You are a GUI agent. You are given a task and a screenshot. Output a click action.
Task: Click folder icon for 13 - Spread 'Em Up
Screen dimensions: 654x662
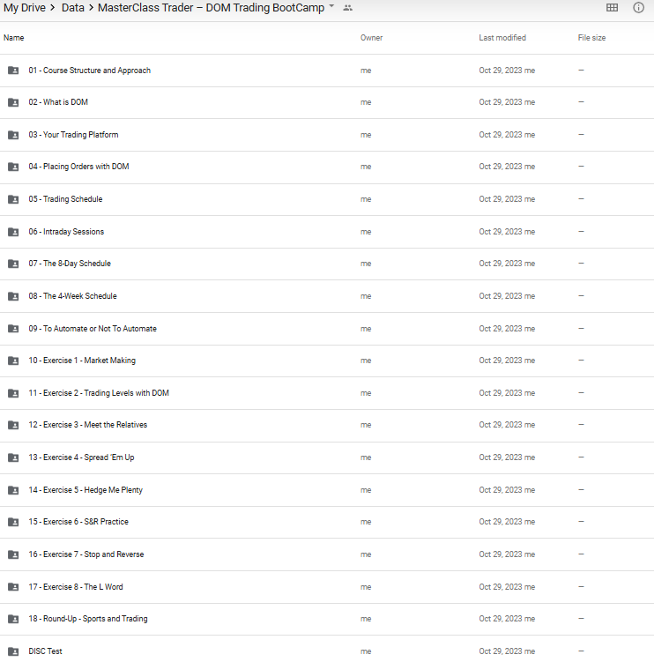coord(13,457)
